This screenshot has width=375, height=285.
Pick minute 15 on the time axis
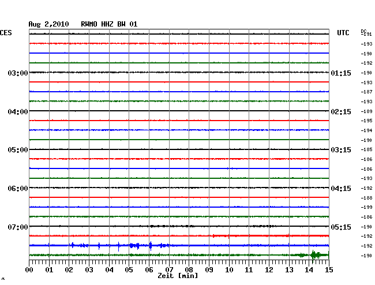tap(329, 269)
